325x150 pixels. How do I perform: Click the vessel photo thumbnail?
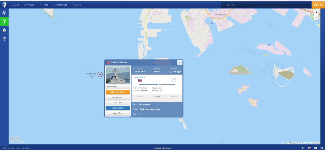click(x=118, y=75)
